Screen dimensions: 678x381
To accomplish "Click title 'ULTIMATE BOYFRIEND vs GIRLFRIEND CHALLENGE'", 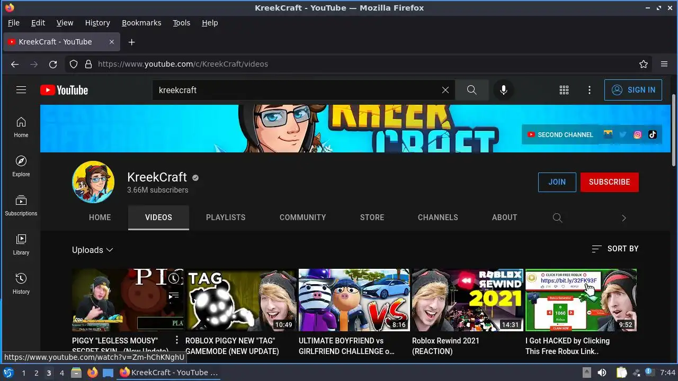I will tap(346, 346).
